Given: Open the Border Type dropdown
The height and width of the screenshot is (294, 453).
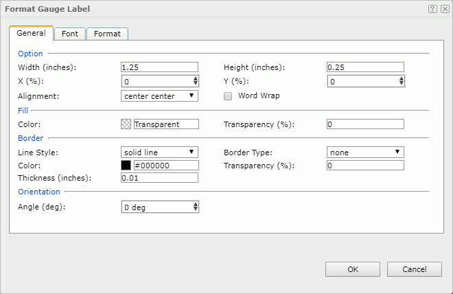Looking at the screenshot, I should point(365,152).
